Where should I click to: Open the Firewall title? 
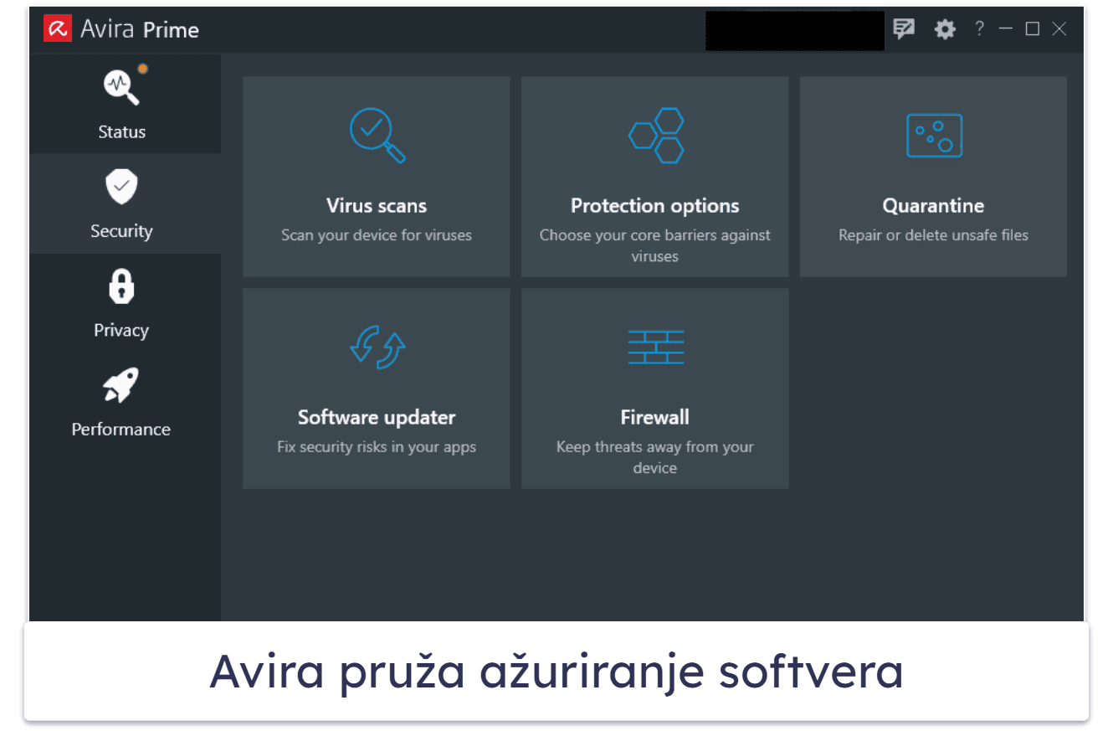pyautogui.click(x=655, y=417)
